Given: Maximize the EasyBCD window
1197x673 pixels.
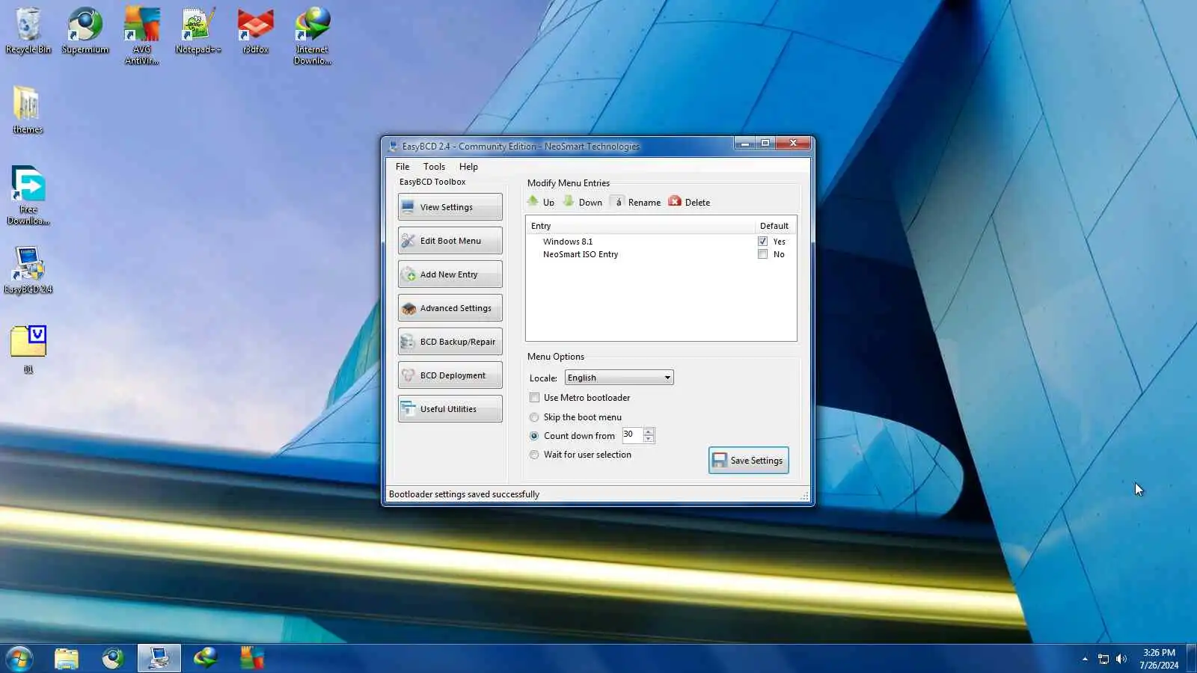Looking at the screenshot, I should [765, 144].
